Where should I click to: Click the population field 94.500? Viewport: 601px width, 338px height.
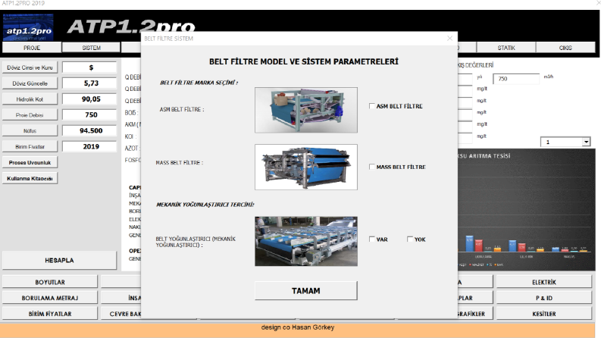[89, 130]
